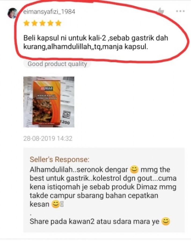Click smiley emoji after 'kesan'
191x241 pixels.
[x=56, y=204]
